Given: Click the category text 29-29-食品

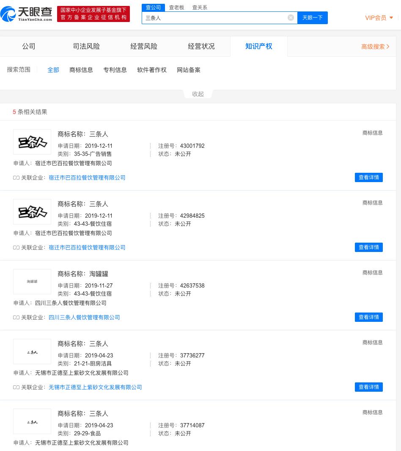Looking at the screenshot, I should click(x=87, y=434).
